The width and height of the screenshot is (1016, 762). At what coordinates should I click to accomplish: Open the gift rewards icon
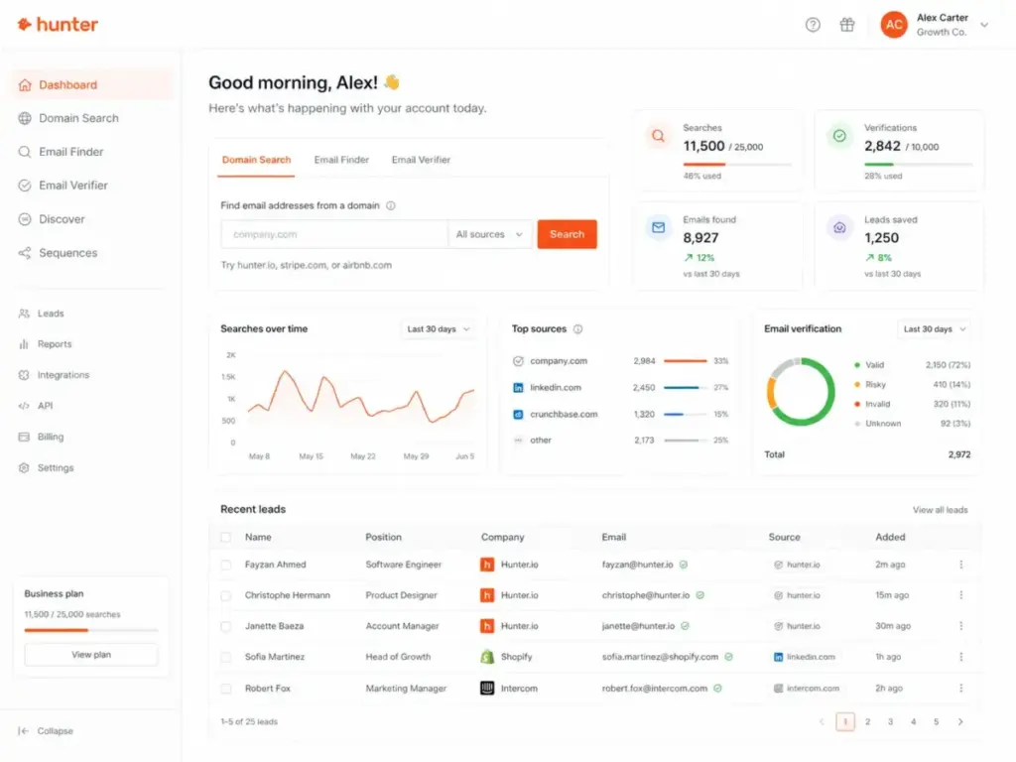(847, 25)
